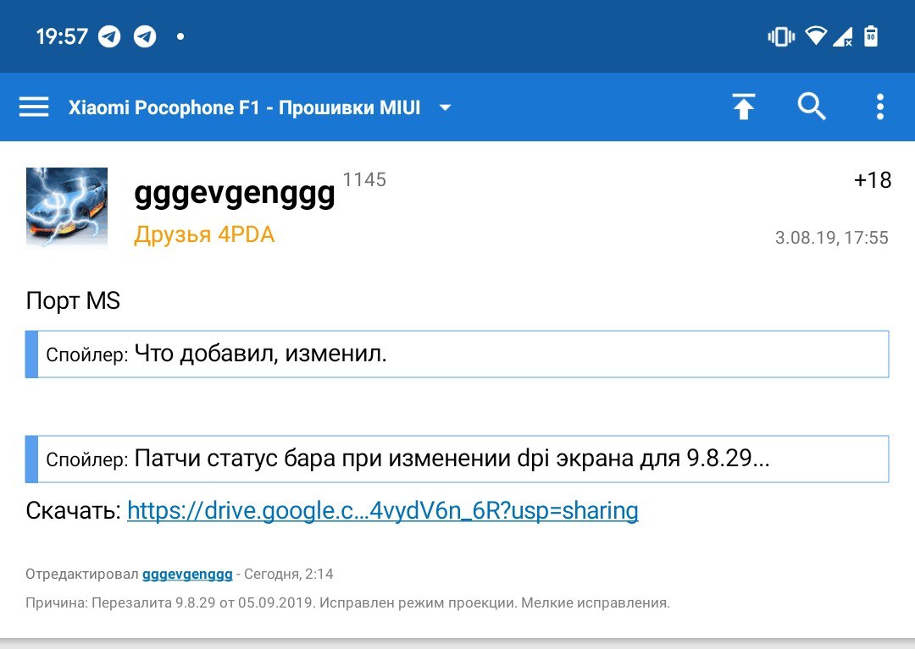
Task: Tap the scroll-to-top arrow icon
Action: click(744, 107)
